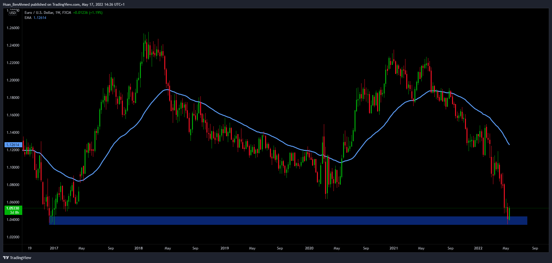
Task: Click the 1.18000 price axis label
Action: tap(13, 98)
